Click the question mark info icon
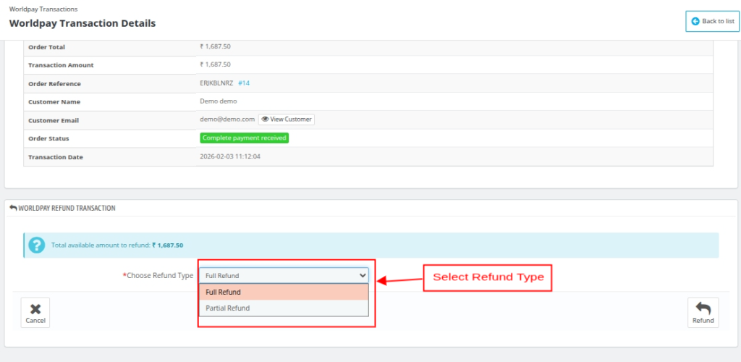This screenshot has height=362, width=741. (x=36, y=245)
